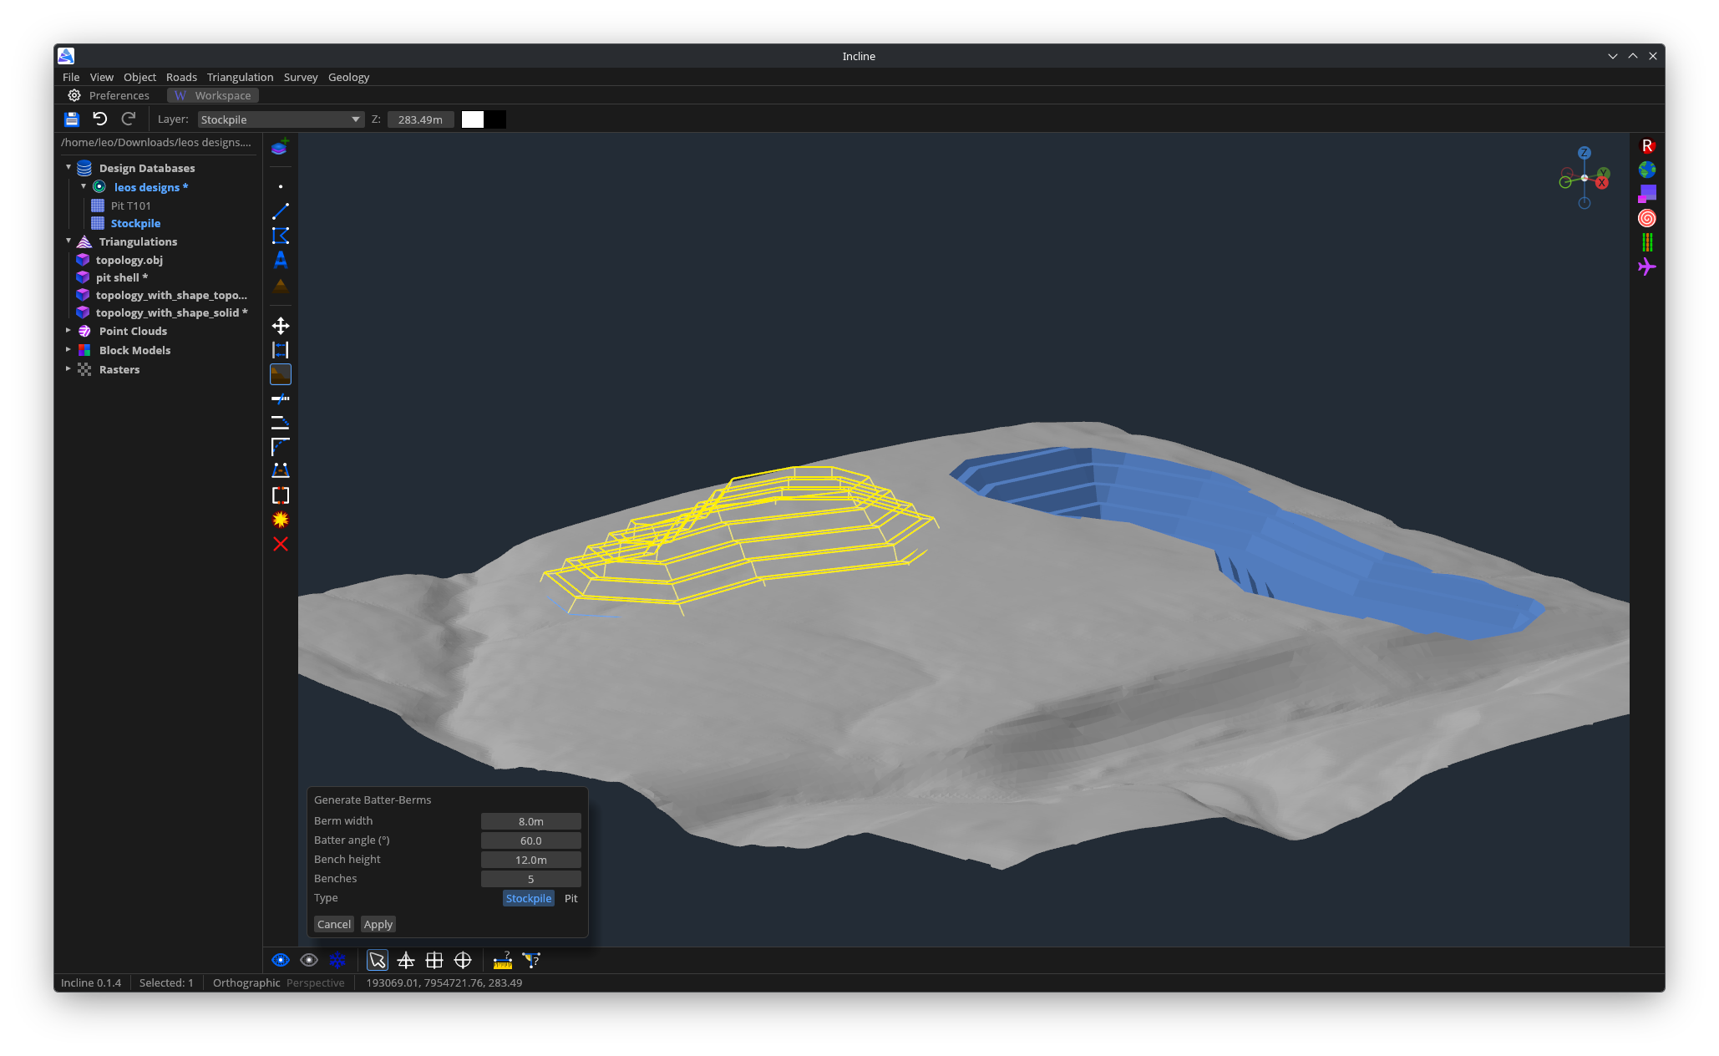Click the purple overlapping squares icon

(x=1647, y=195)
